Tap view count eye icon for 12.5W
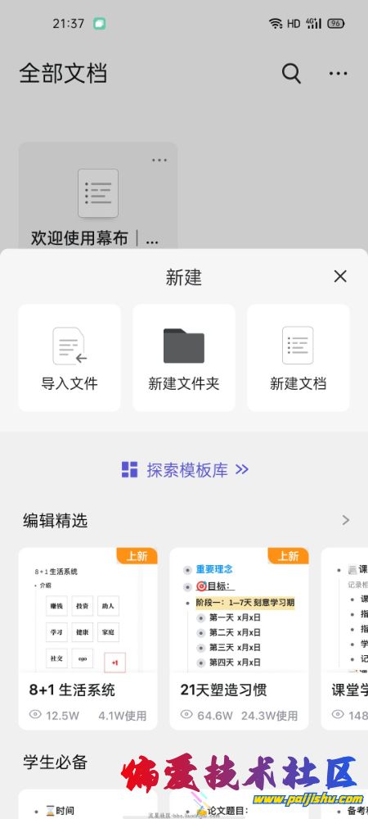This screenshot has width=368, height=819. click(x=35, y=714)
